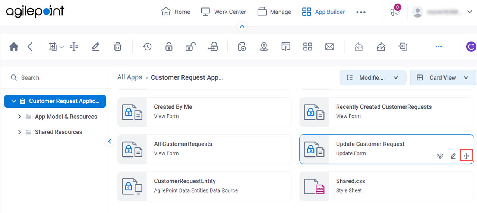
Task: Collapse the sidebar panel with left chevron
Action: (x=110, y=141)
